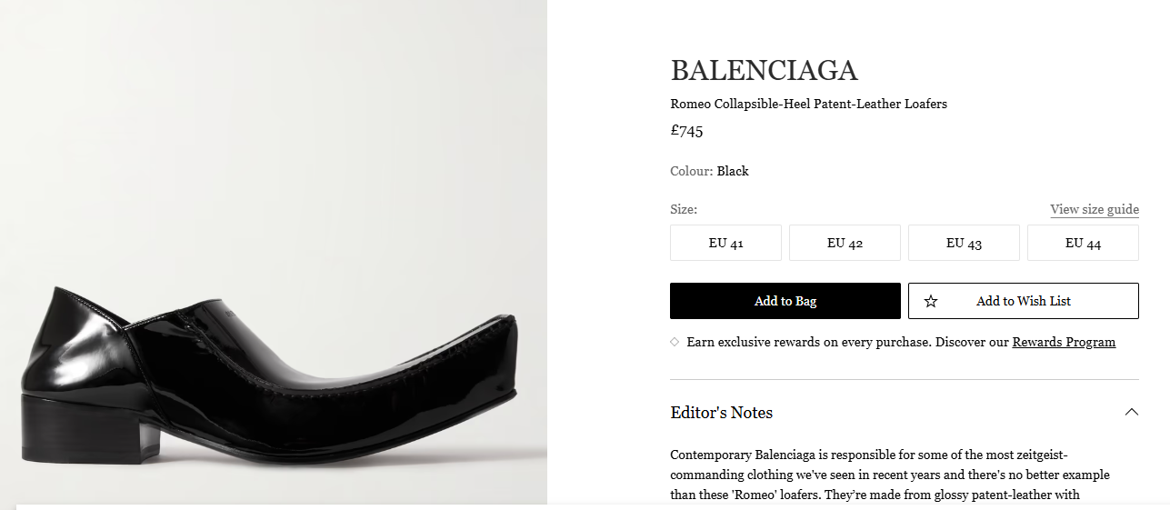1170x510 pixels.
Task: Click the Size label
Action: [684, 209]
